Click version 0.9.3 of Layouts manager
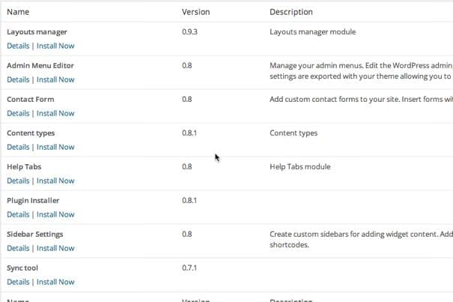The height and width of the screenshot is (302, 453). coord(189,31)
